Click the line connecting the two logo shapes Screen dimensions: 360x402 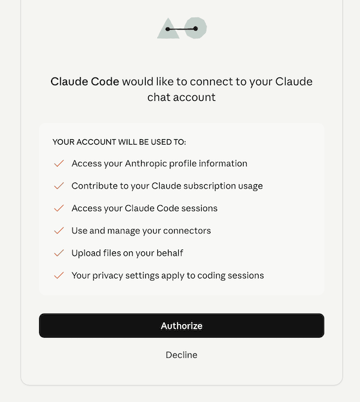[182, 29]
